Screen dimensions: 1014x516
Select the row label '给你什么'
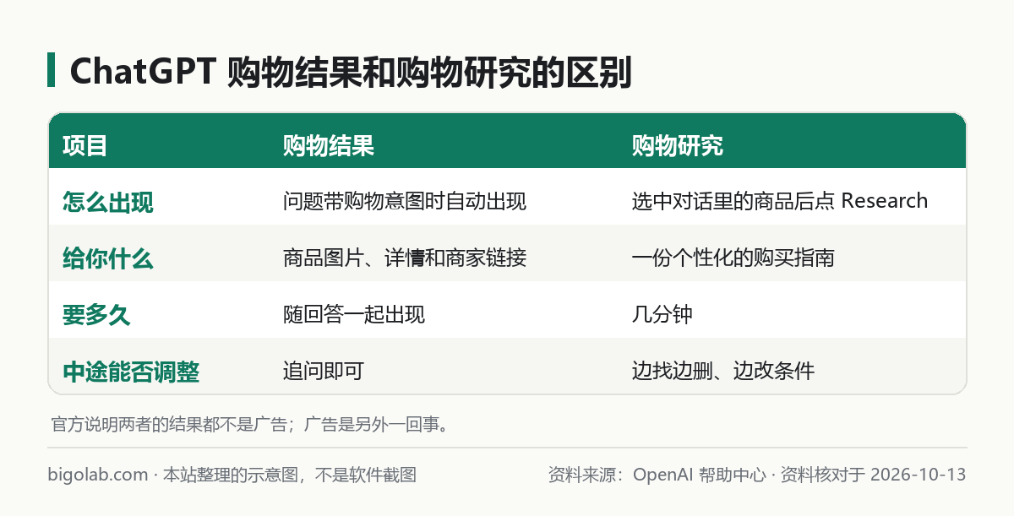pyautogui.click(x=108, y=258)
